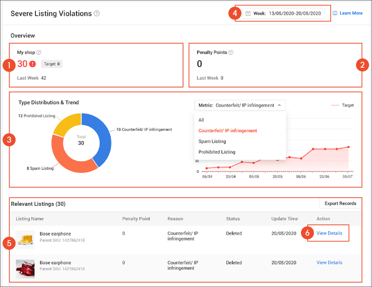Open the Week date range picker
Image resolution: width=372 pixels, height=287 pixels.
click(283, 13)
